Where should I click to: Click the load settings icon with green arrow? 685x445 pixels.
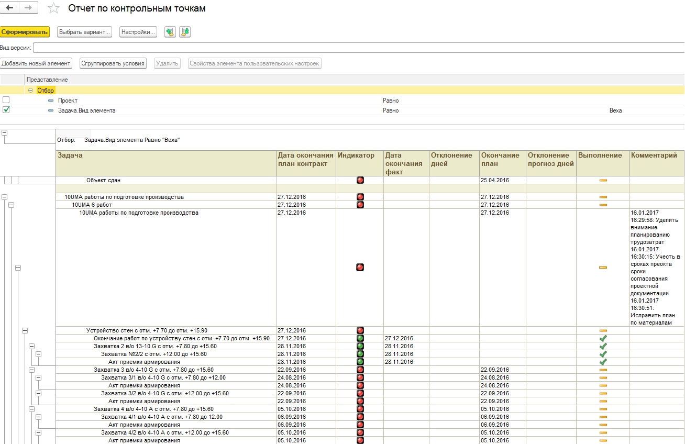coord(170,32)
